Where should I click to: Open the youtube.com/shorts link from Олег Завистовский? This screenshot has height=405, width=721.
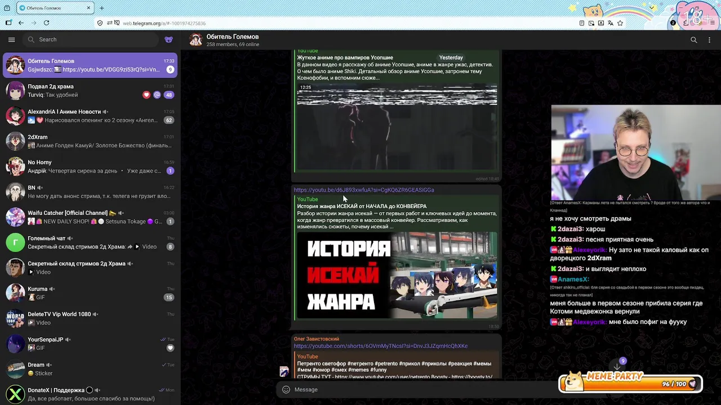click(x=381, y=346)
